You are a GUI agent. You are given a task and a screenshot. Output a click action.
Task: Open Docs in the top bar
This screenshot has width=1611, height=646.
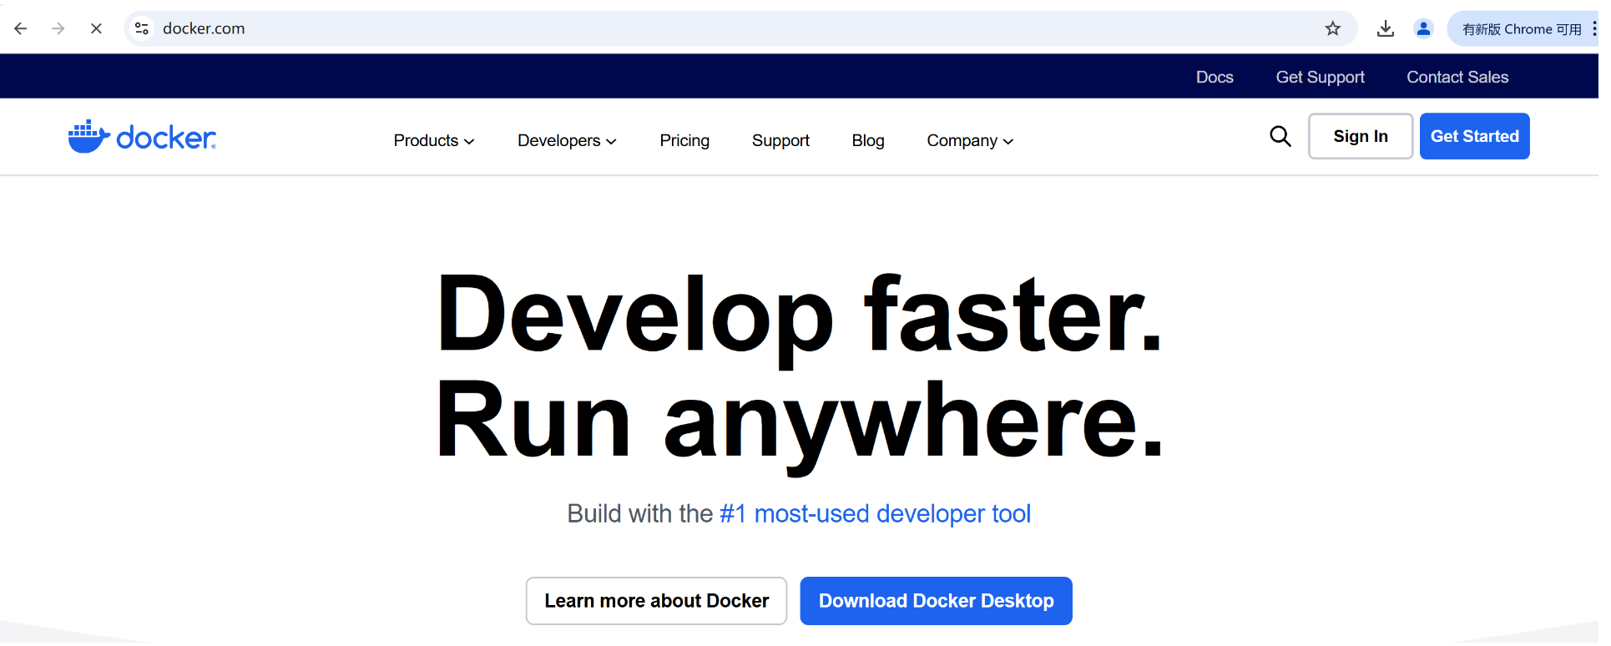[x=1215, y=77]
